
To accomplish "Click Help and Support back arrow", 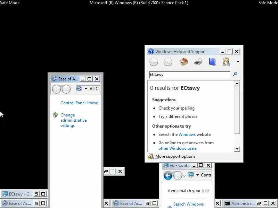I will [x=154, y=62].
